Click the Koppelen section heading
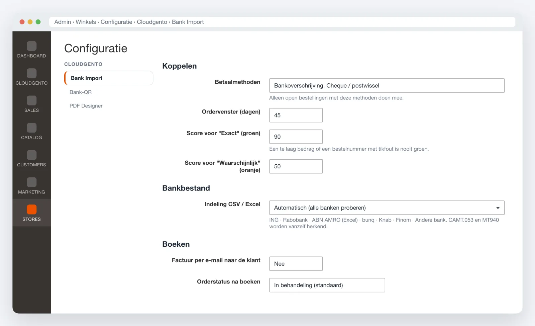Viewport: 535px width, 326px height. [x=179, y=66]
